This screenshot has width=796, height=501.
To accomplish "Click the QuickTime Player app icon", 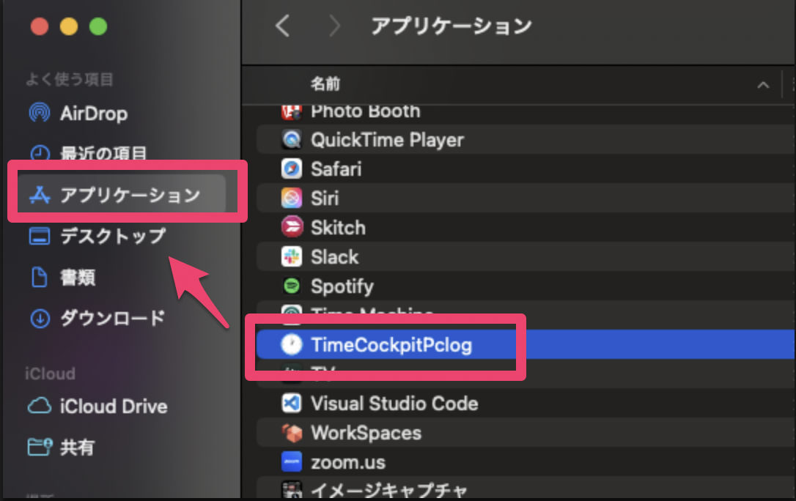I will click(x=292, y=139).
